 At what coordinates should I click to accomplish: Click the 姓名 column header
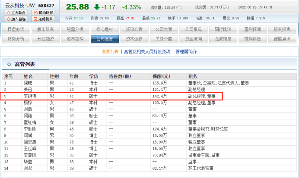(28, 76)
